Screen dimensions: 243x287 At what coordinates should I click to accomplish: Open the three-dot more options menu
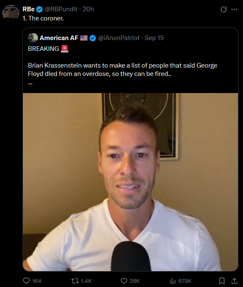pyautogui.click(x=234, y=9)
